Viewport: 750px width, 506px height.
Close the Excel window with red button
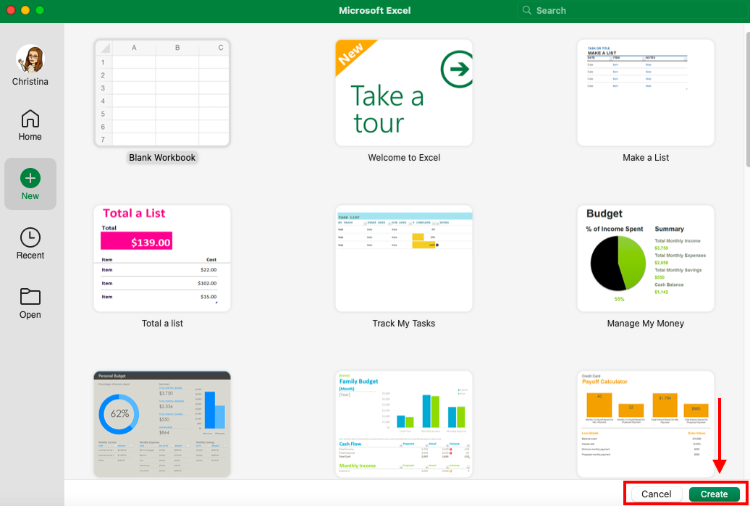11,10
